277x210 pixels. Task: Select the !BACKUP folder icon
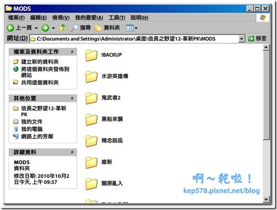(x=91, y=55)
